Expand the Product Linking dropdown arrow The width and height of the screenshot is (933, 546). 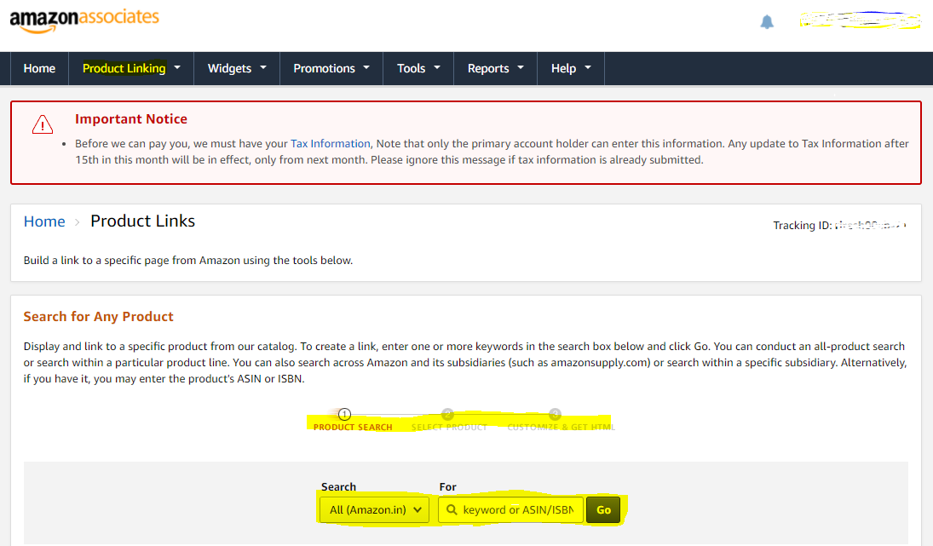177,68
